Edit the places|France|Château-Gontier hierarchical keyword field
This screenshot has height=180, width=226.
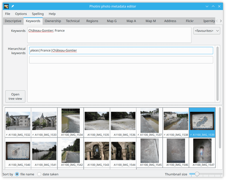(x=121, y=50)
